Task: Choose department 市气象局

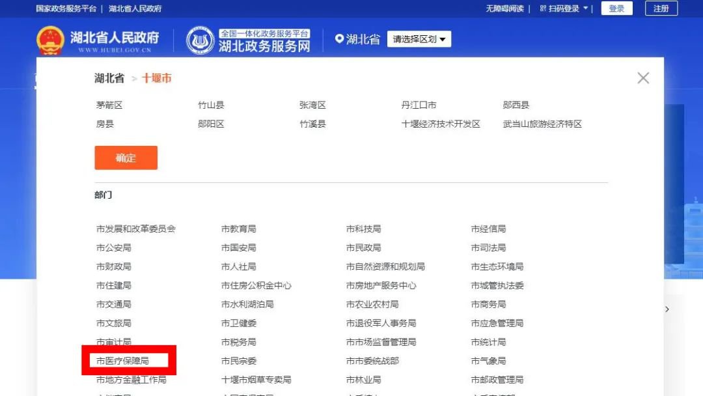Action: click(488, 361)
